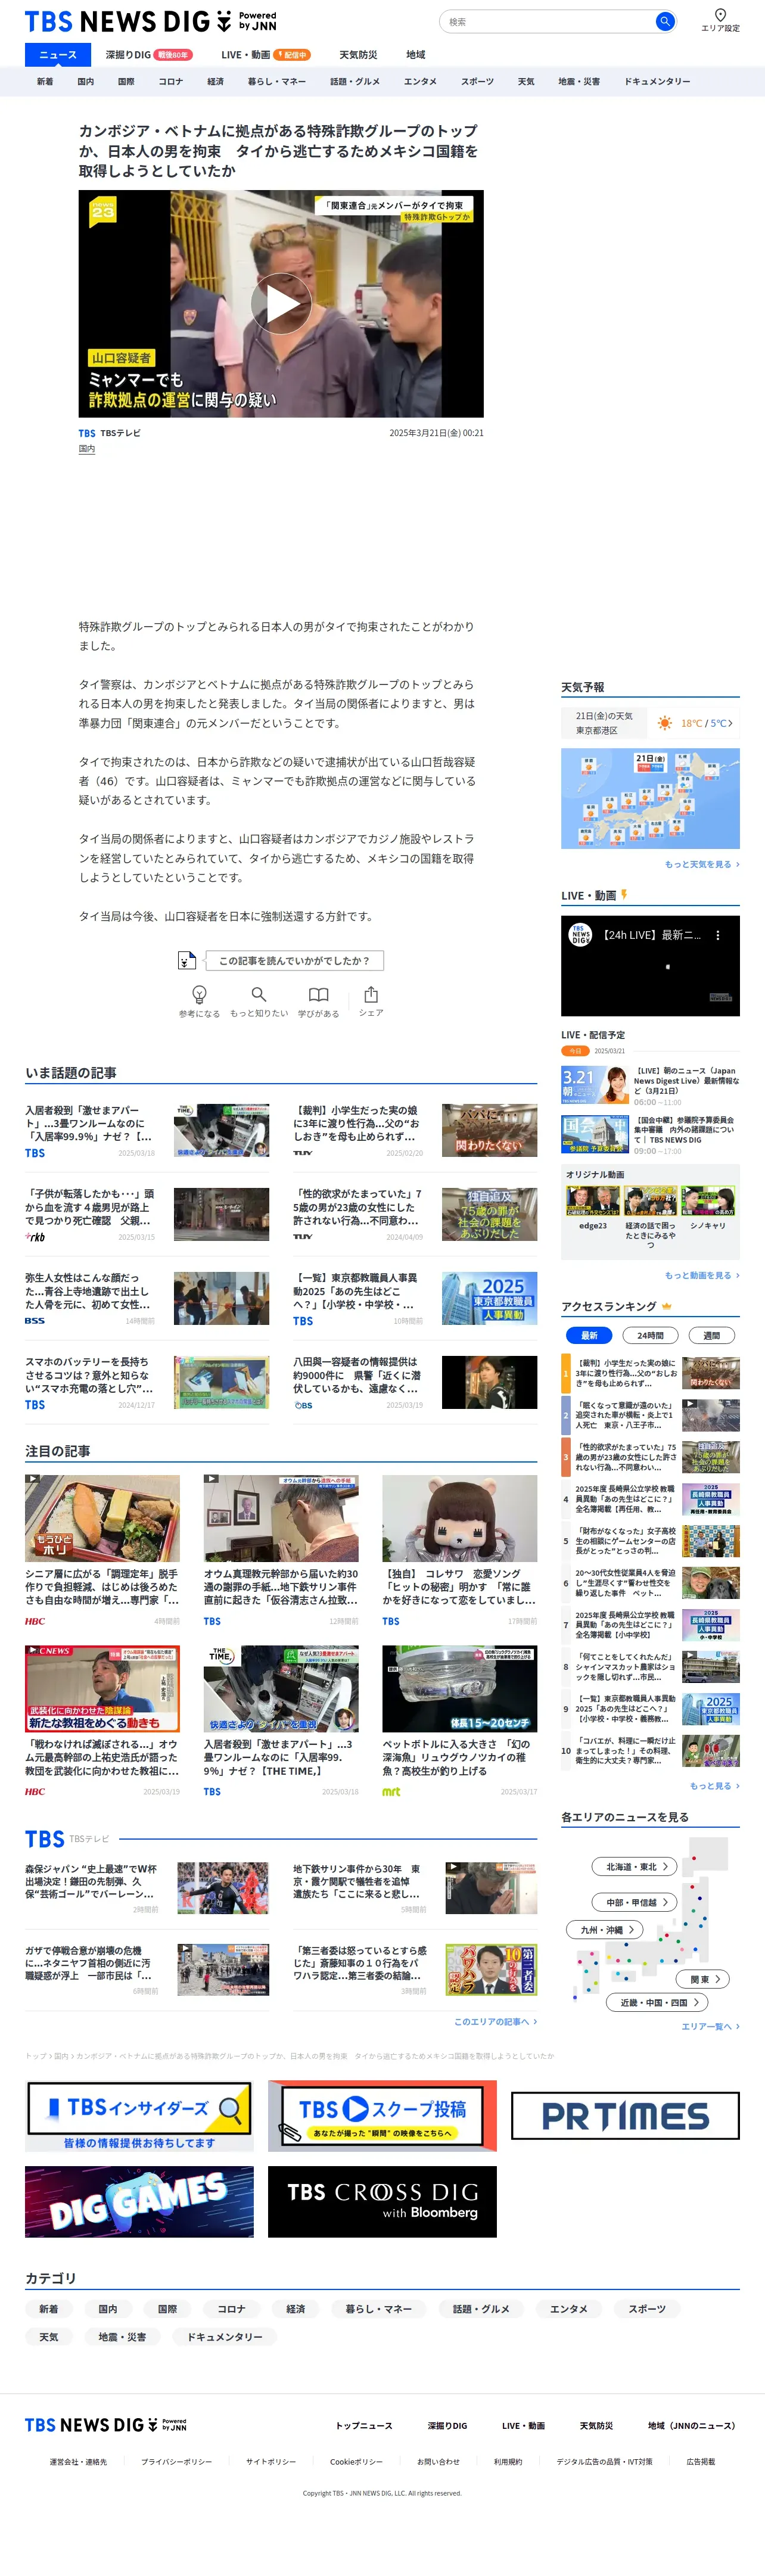Select 最新 ranking filter

tap(589, 1335)
